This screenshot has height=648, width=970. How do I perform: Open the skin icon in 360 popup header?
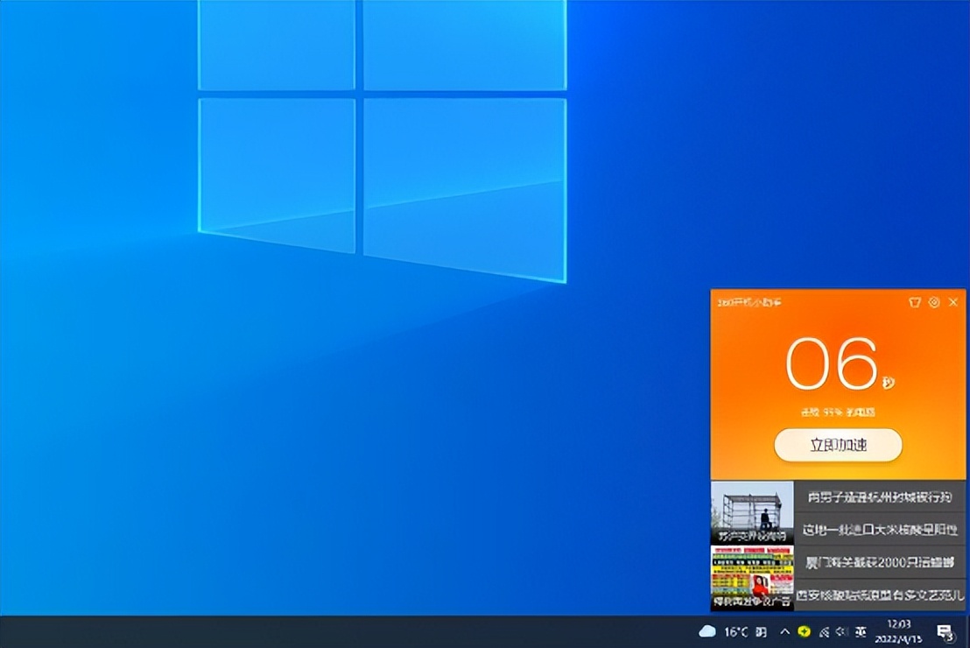(915, 302)
